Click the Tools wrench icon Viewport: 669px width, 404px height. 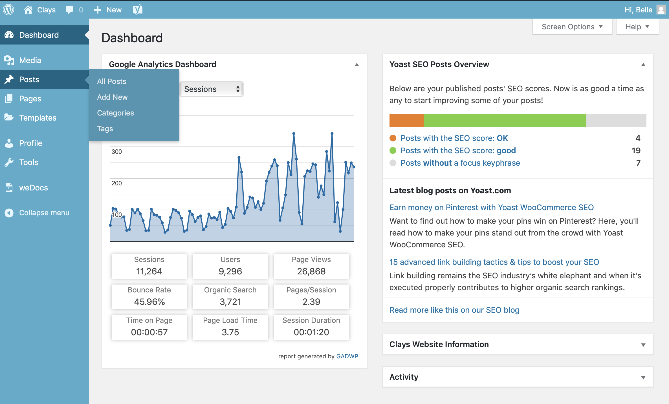pos(9,162)
